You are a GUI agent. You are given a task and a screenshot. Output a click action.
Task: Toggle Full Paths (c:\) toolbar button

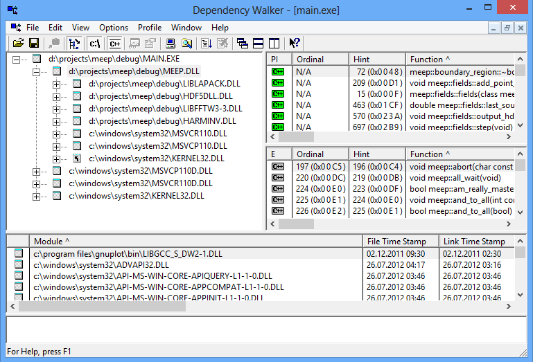[95, 44]
